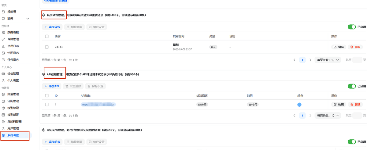Click the 跳至 page input under API table
This screenshot has width=367, height=150.
pos(357,116)
